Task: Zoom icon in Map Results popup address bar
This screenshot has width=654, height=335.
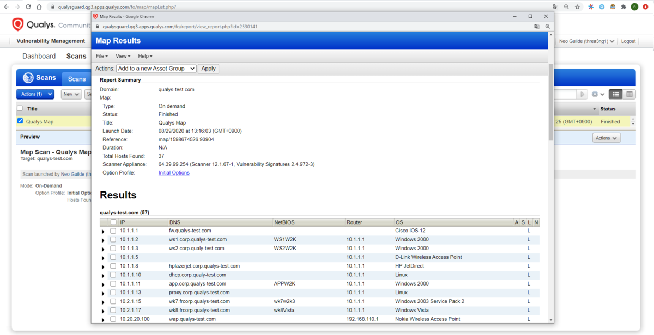Action: pos(548,26)
